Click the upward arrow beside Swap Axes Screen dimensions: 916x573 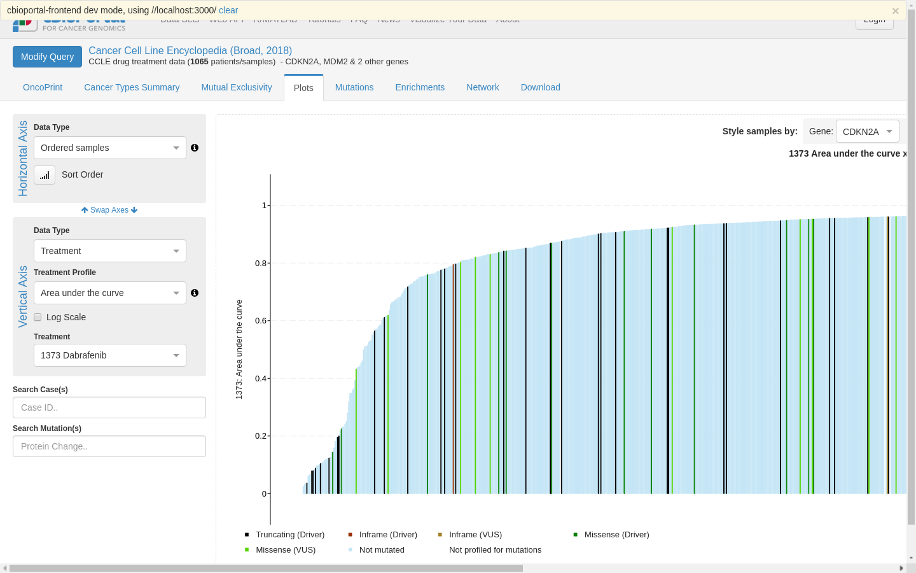pos(84,209)
